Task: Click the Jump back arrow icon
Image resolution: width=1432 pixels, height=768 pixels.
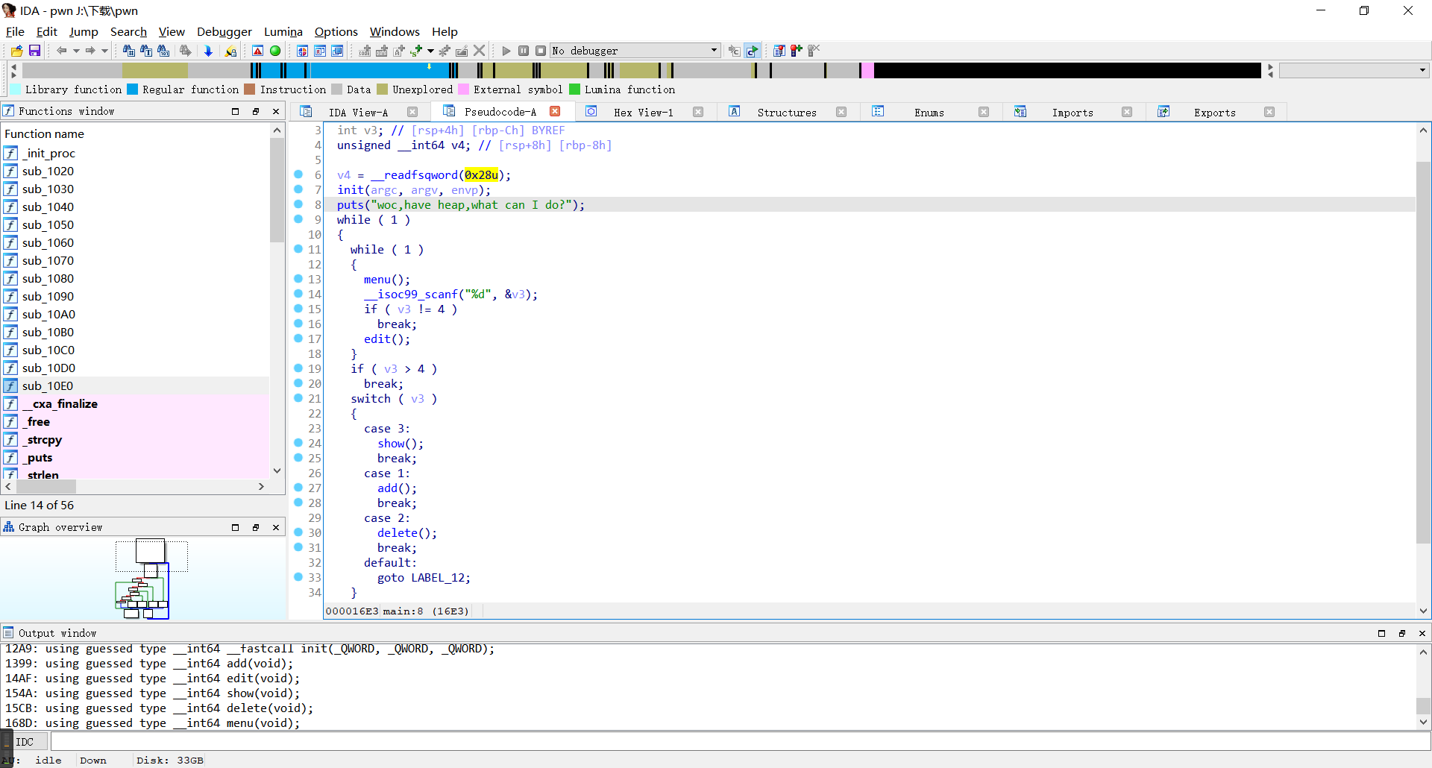Action: 61,51
